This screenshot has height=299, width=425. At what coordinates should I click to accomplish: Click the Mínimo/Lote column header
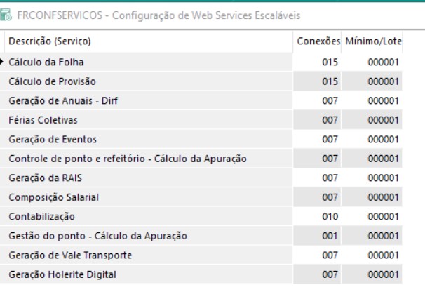(x=379, y=43)
